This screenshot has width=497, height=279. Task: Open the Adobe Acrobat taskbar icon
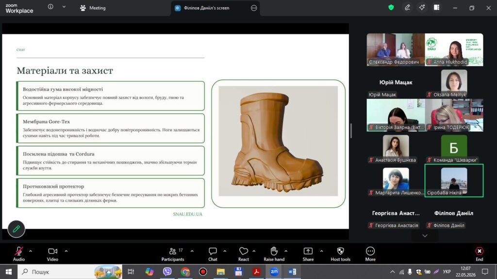pyautogui.click(x=256, y=271)
